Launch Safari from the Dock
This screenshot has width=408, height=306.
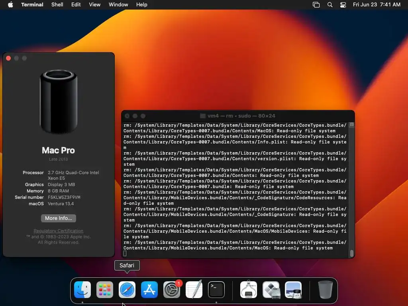127,290
